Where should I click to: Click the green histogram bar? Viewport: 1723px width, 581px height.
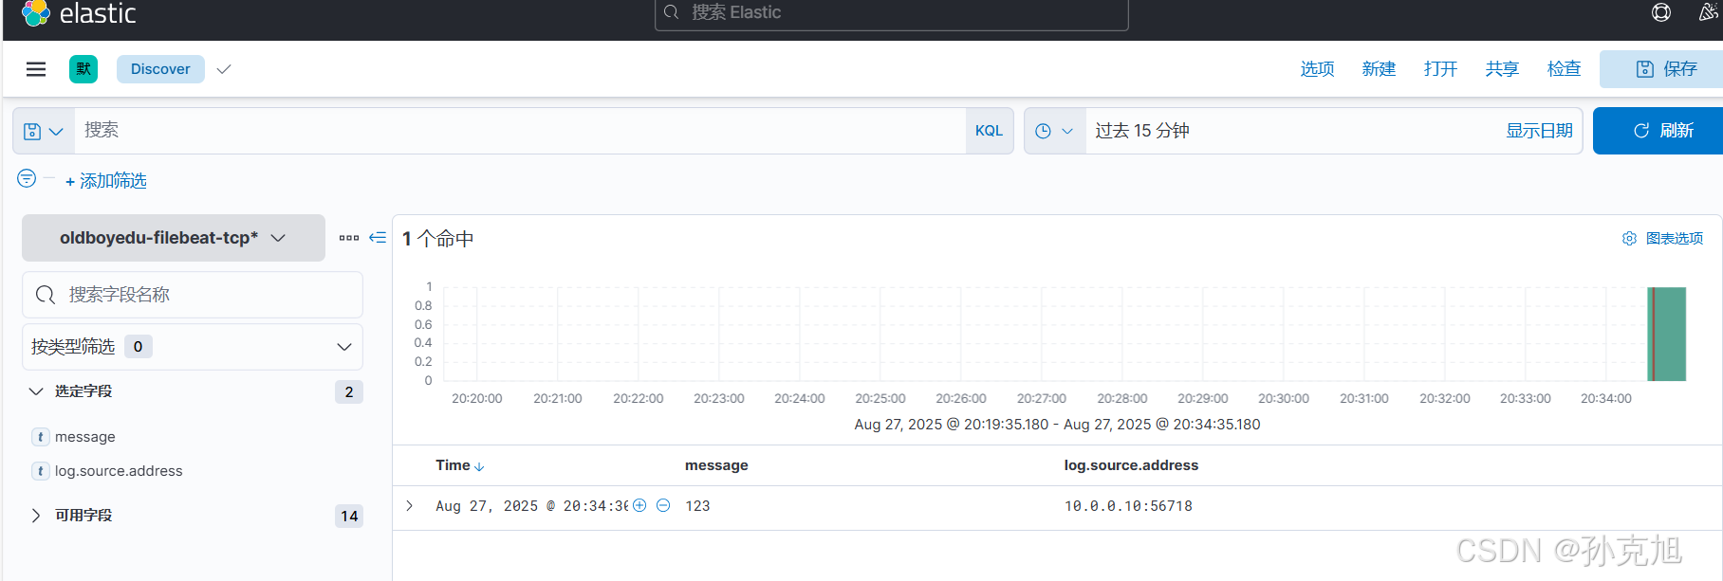click(x=1667, y=334)
